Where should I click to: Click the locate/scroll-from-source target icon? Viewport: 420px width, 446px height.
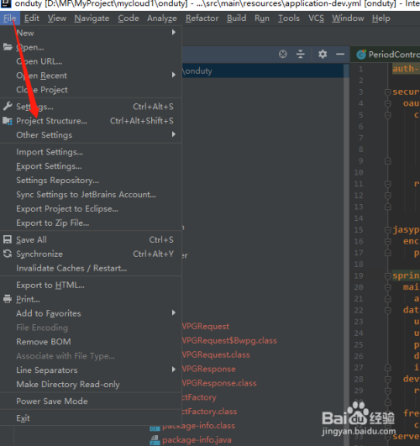[282, 54]
